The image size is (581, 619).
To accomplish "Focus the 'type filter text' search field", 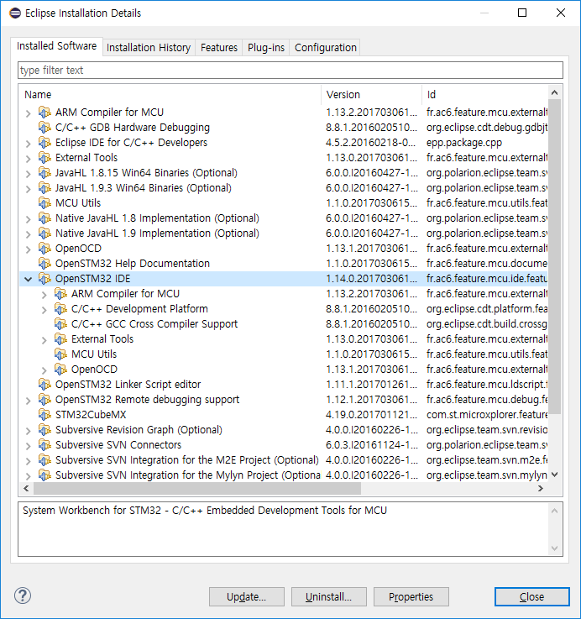I will tap(290, 71).
